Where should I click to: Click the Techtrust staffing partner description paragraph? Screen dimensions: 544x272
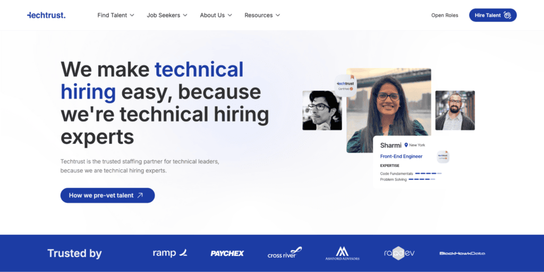pyautogui.click(x=140, y=166)
